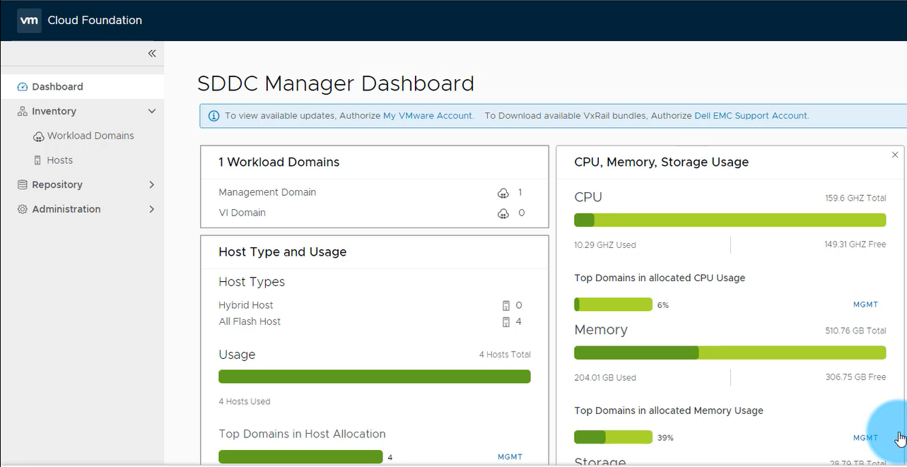
Task: Click the Repository database icon
Action: tap(22, 185)
